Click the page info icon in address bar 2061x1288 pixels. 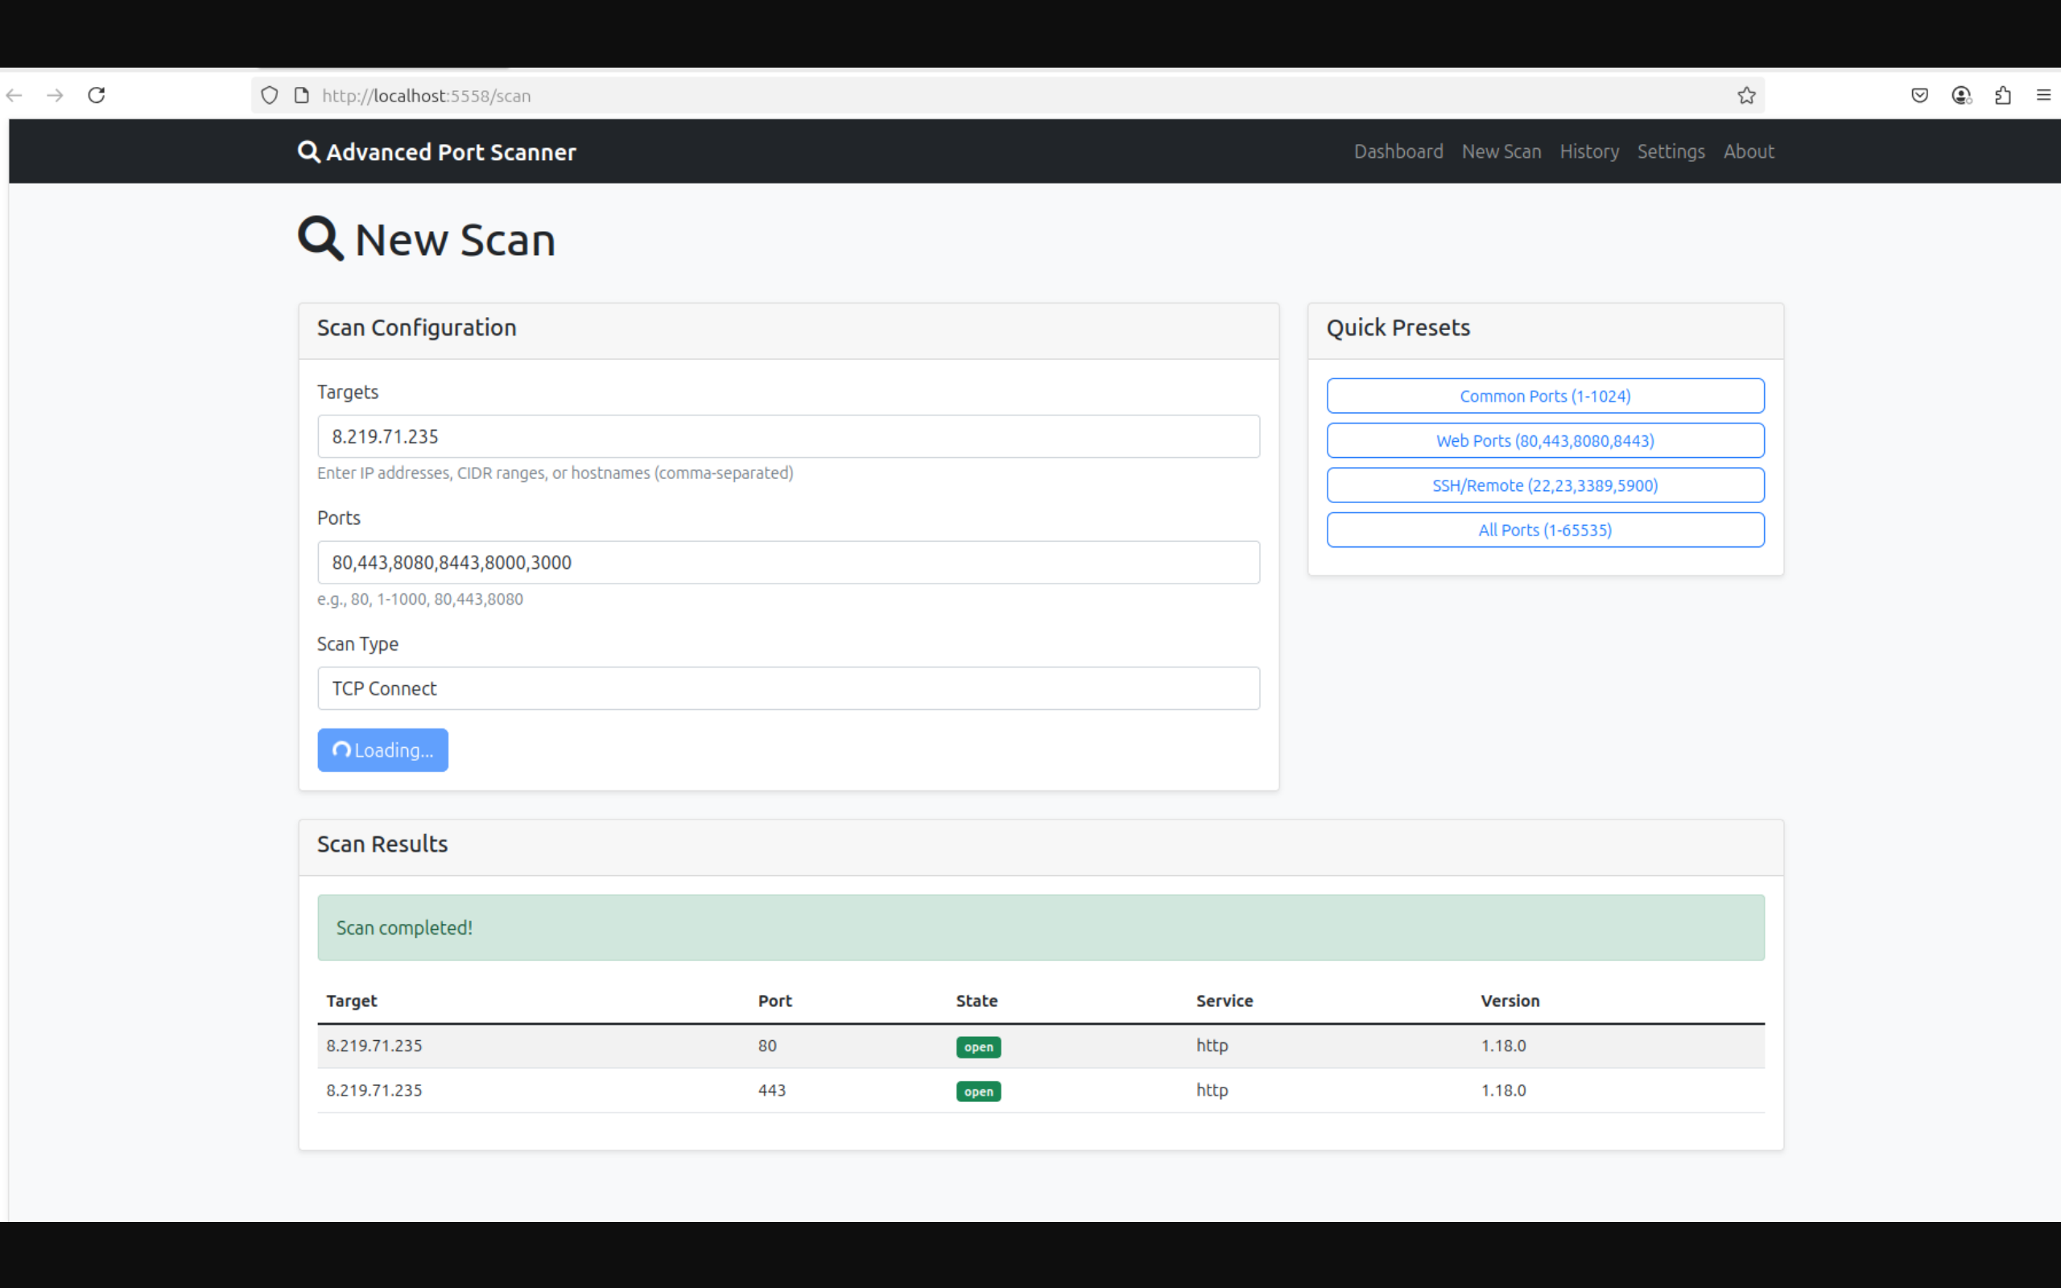[301, 96]
